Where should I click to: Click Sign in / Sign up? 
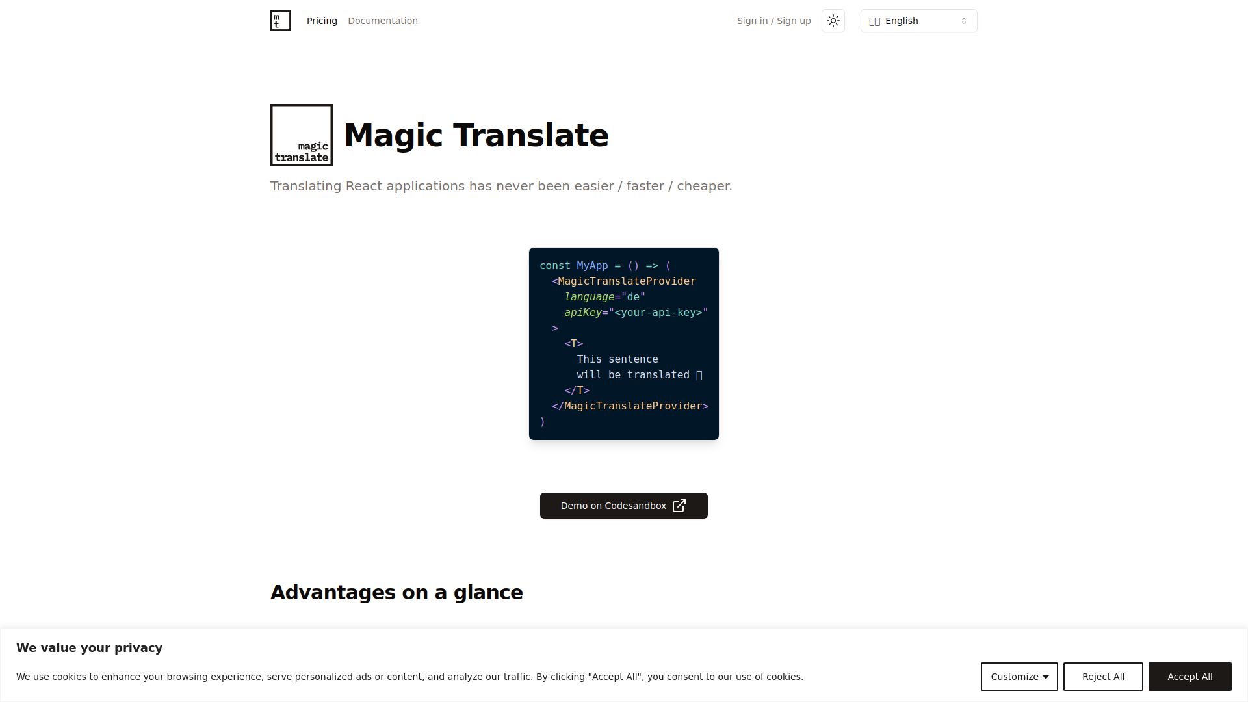point(773,20)
